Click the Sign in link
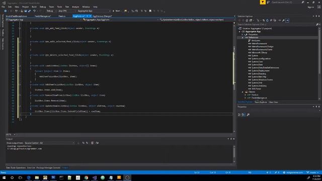This screenshot has height=181, width=322. click(311, 7)
